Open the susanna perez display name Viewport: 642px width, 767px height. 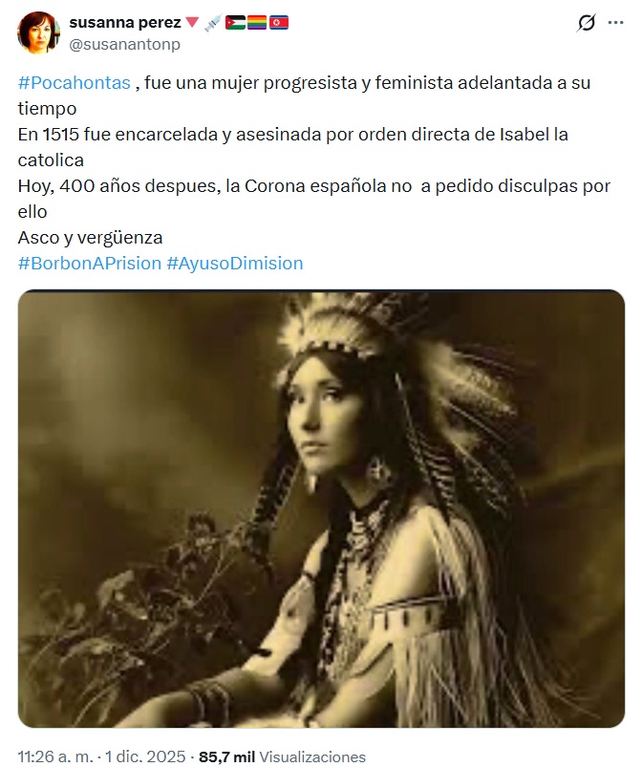pyautogui.click(x=125, y=22)
